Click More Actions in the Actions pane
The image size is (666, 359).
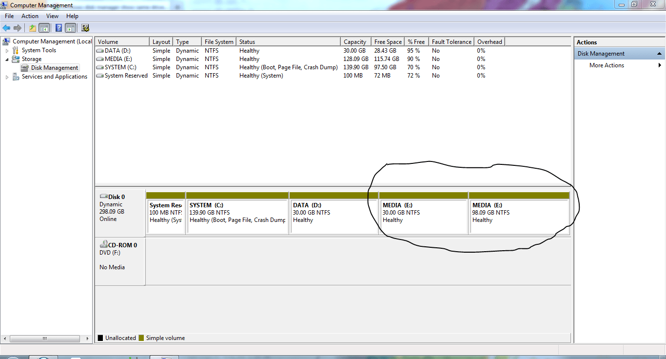(x=606, y=65)
